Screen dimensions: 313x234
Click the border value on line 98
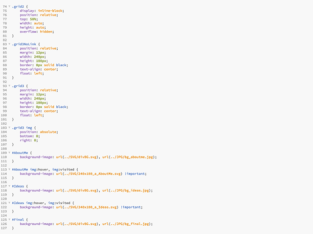51,107
